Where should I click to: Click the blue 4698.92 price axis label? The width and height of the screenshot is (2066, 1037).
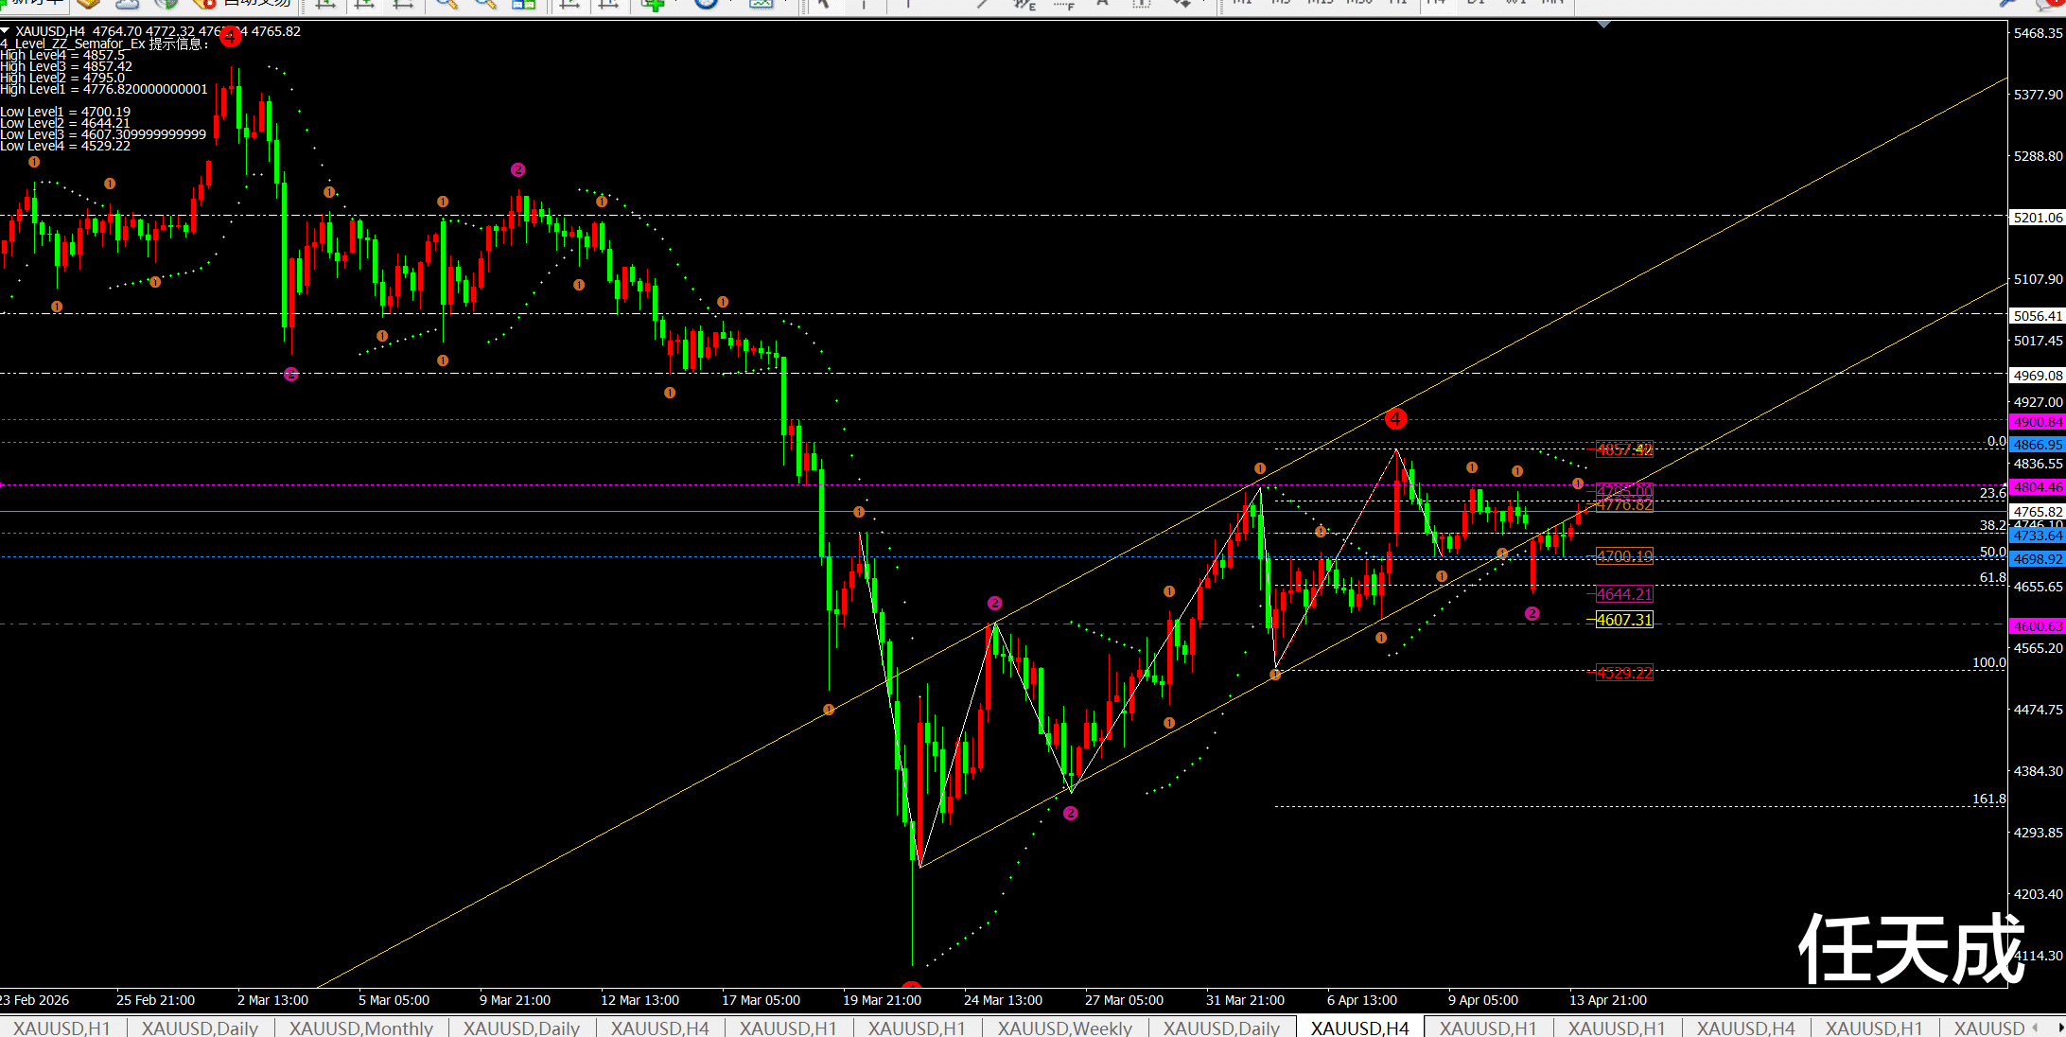click(x=2037, y=559)
